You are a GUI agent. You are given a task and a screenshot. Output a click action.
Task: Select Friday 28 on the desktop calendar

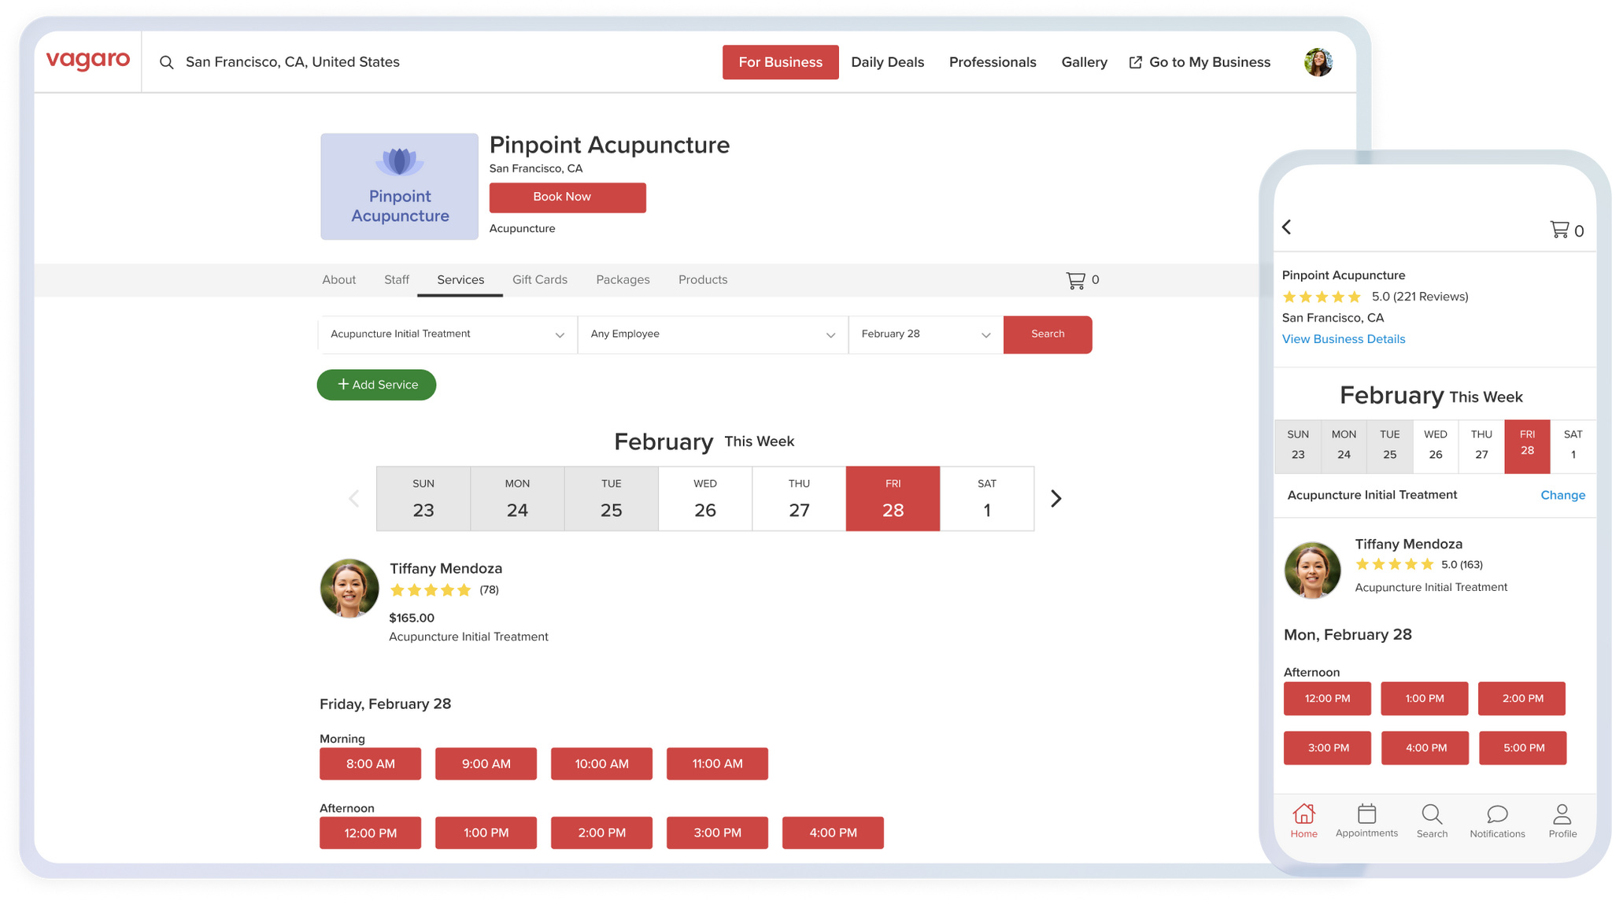[x=893, y=499]
